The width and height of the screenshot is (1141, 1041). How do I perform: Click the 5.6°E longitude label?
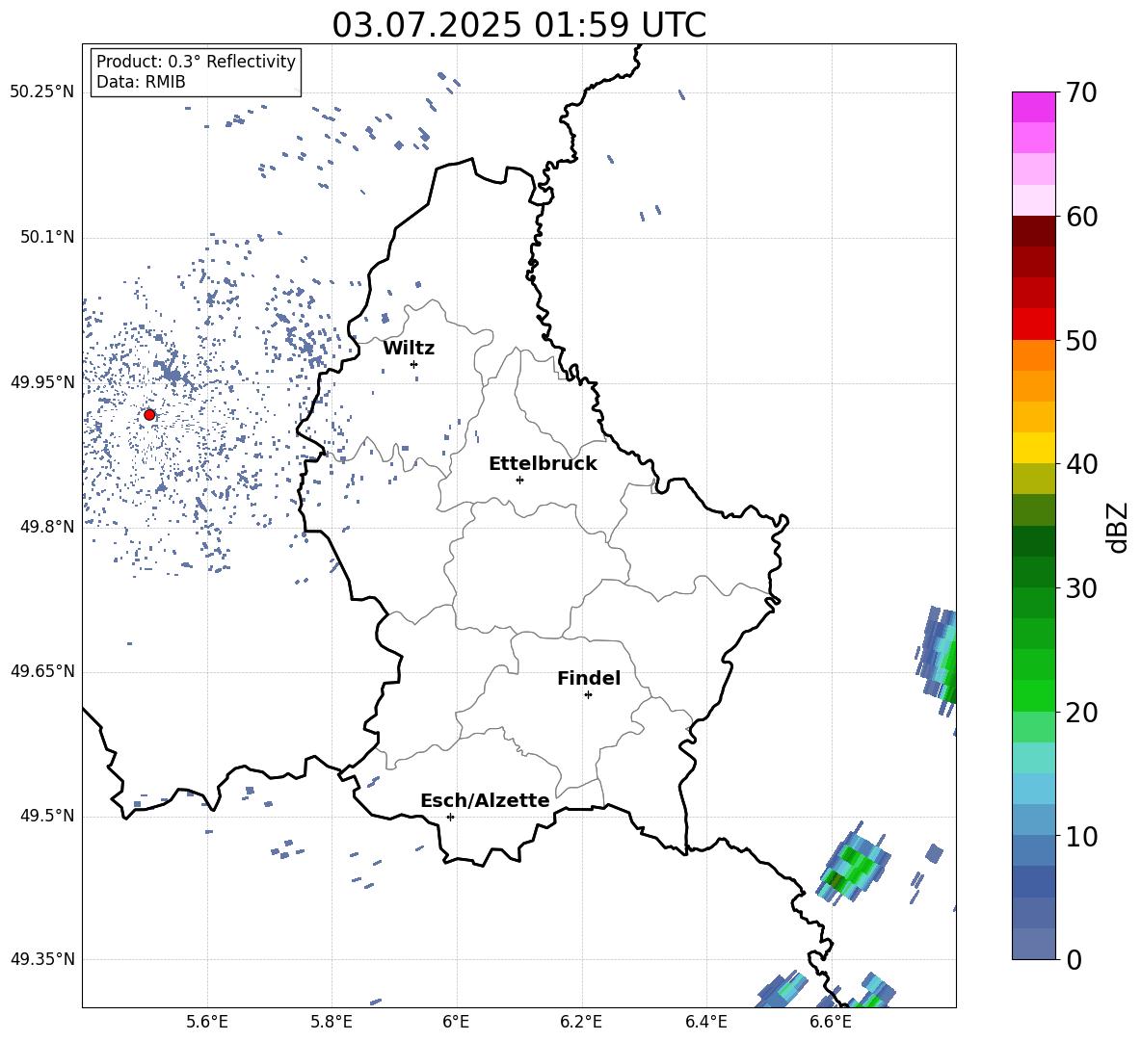tap(207, 1023)
